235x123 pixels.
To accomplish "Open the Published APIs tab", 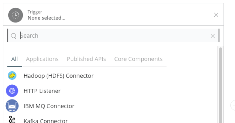I will click(86, 59).
